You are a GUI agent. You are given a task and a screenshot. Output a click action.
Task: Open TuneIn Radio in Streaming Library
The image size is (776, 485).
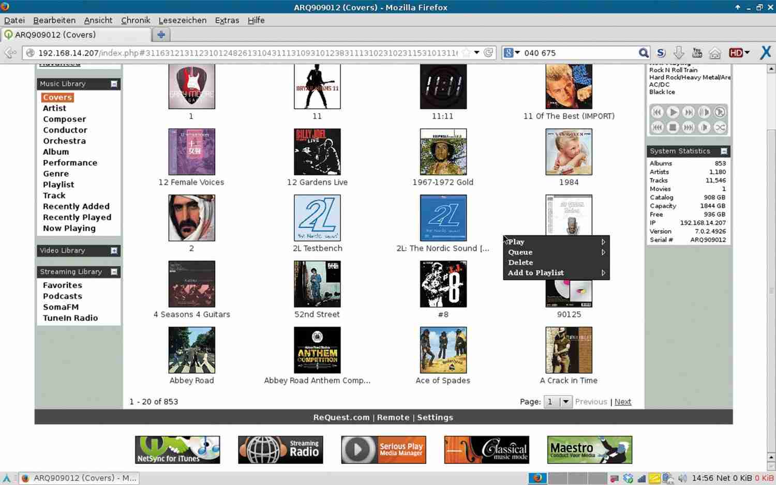(x=70, y=318)
